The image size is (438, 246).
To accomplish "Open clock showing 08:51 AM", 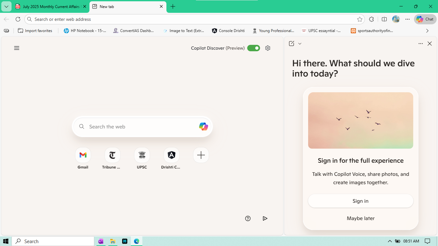I will [x=411, y=241].
